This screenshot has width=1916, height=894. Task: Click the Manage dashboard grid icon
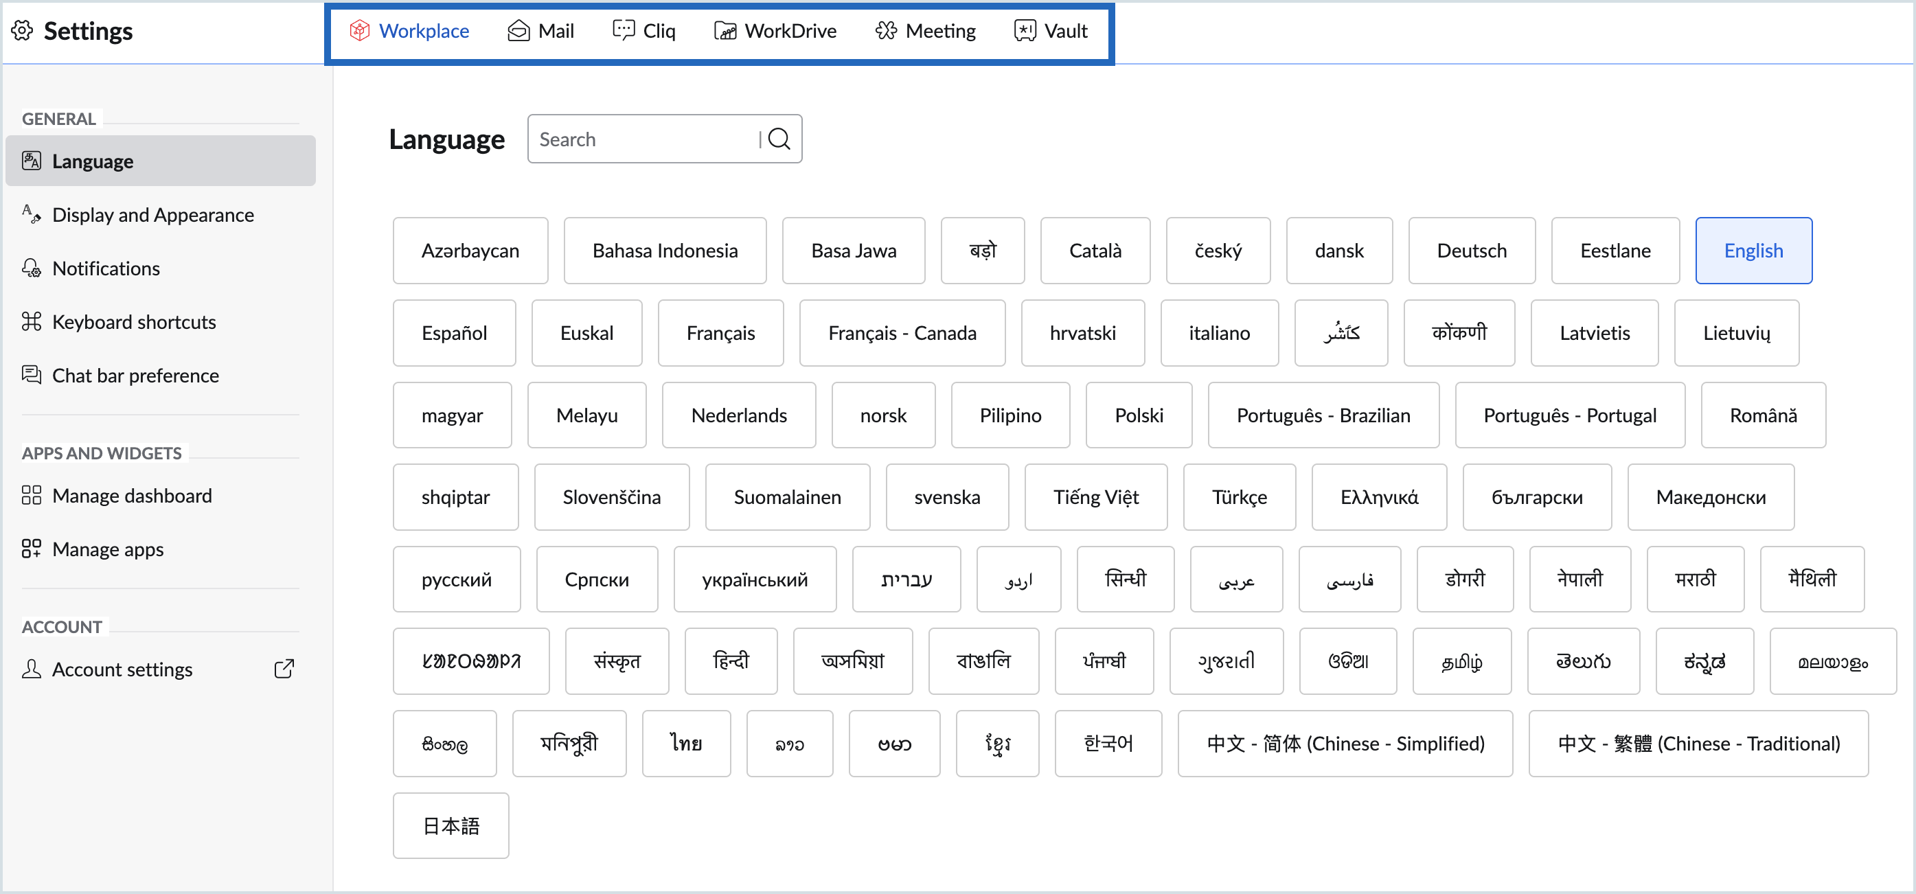[x=31, y=495]
